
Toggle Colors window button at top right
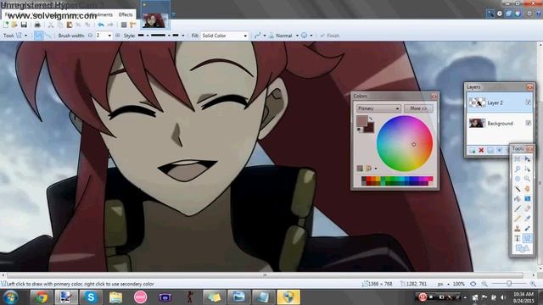(518, 14)
